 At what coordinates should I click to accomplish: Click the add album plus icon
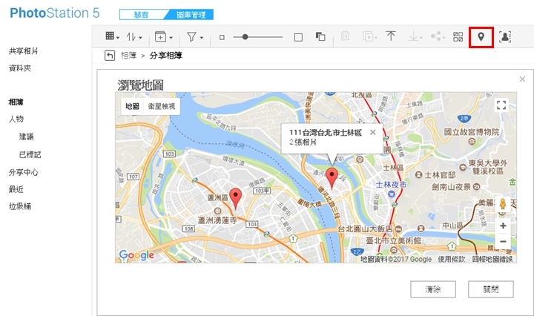coord(160,36)
